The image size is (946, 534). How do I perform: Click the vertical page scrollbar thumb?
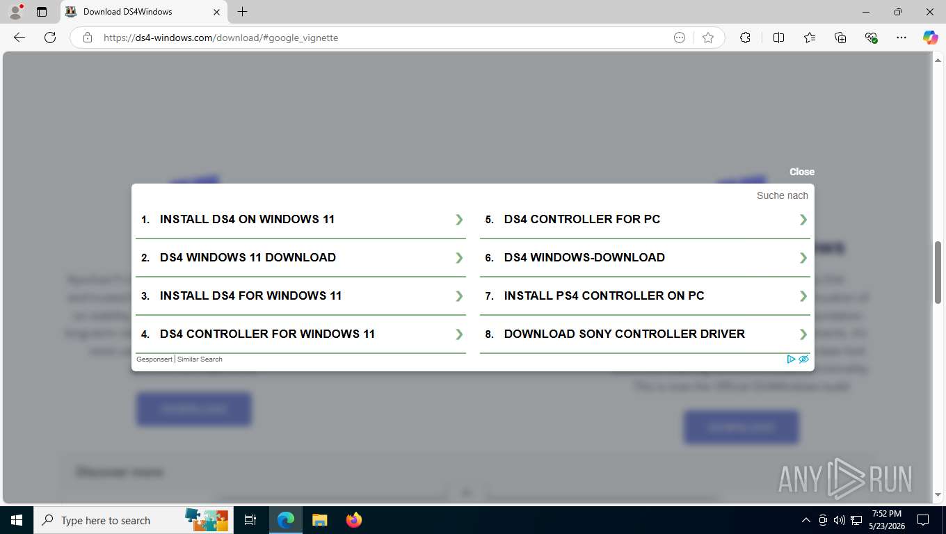coord(938,272)
